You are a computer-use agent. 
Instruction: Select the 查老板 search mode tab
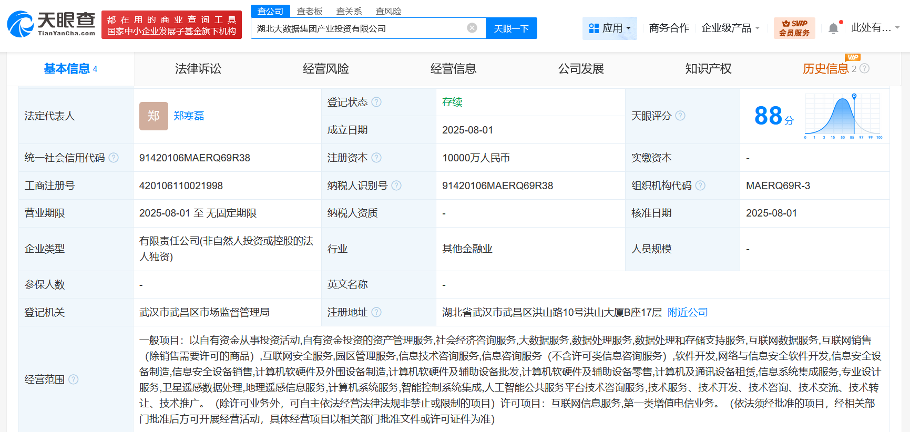[310, 11]
